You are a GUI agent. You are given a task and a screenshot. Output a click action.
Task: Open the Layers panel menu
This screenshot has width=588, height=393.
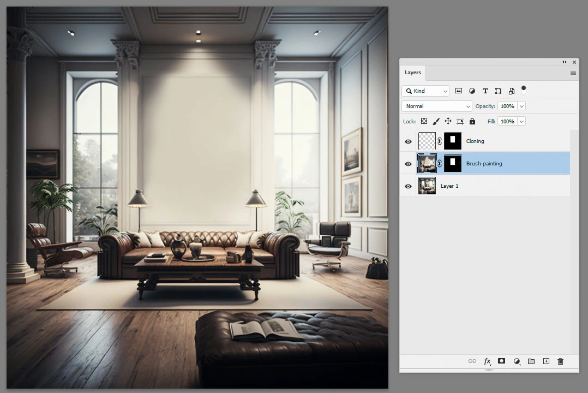pos(573,73)
